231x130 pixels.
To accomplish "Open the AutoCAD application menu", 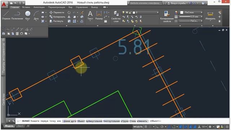I will pos(4,4).
